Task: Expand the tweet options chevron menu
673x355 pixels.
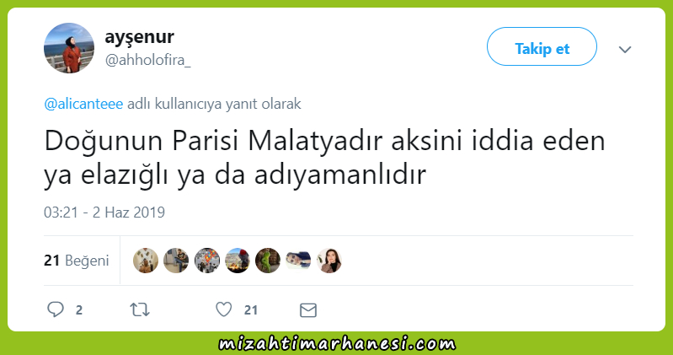Action: click(625, 50)
